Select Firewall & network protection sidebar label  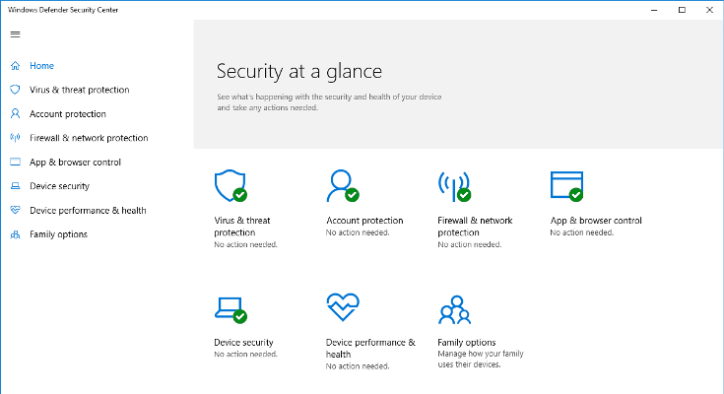(89, 138)
